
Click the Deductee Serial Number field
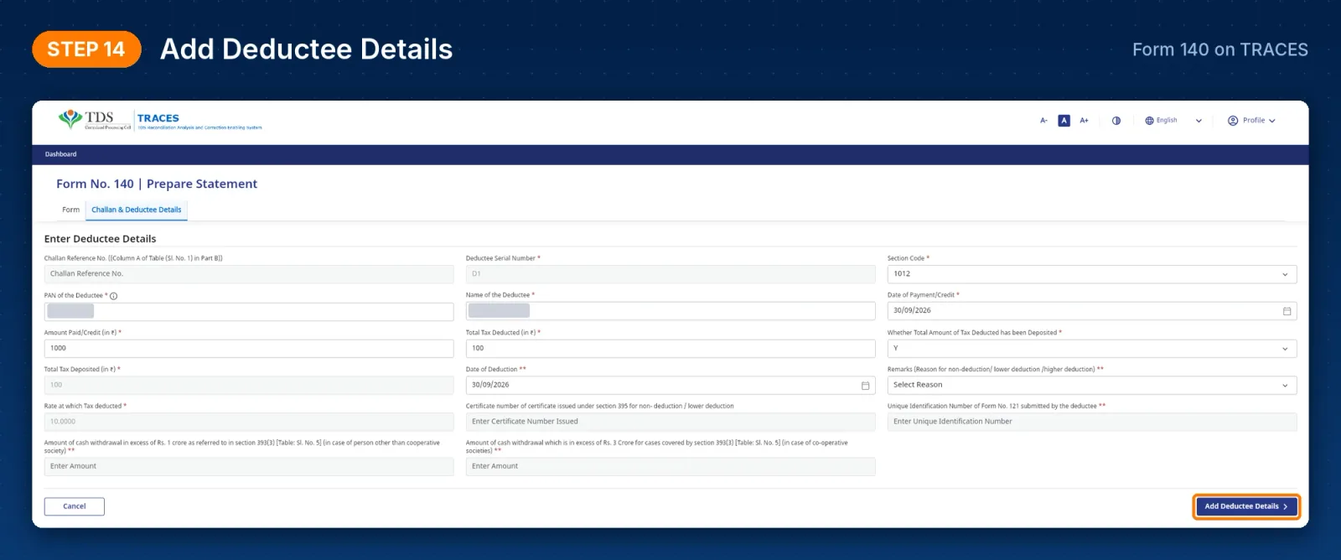click(670, 274)
